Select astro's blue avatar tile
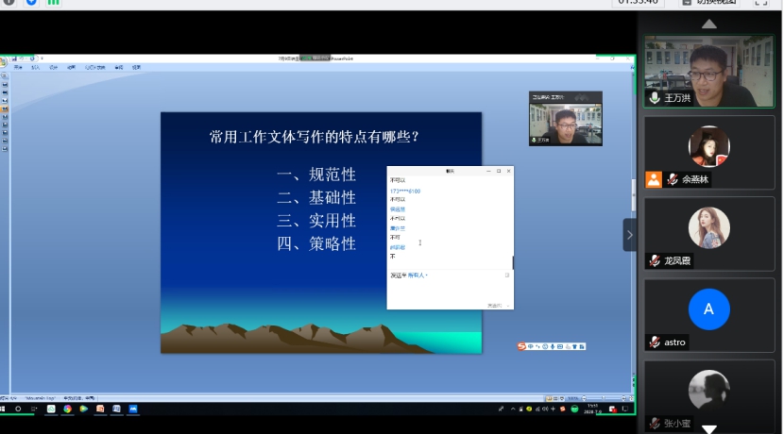The height and width of the screenshot is (434, 784). coord(708,309)
